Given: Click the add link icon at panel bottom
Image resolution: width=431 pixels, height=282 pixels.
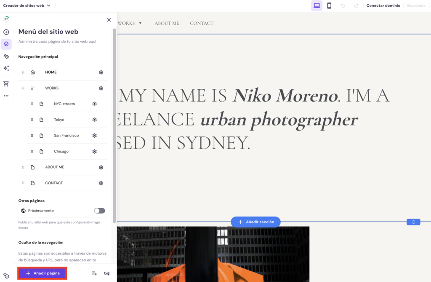Looking at the screenshot, I should pyautogui.click(x=106, y=273).
